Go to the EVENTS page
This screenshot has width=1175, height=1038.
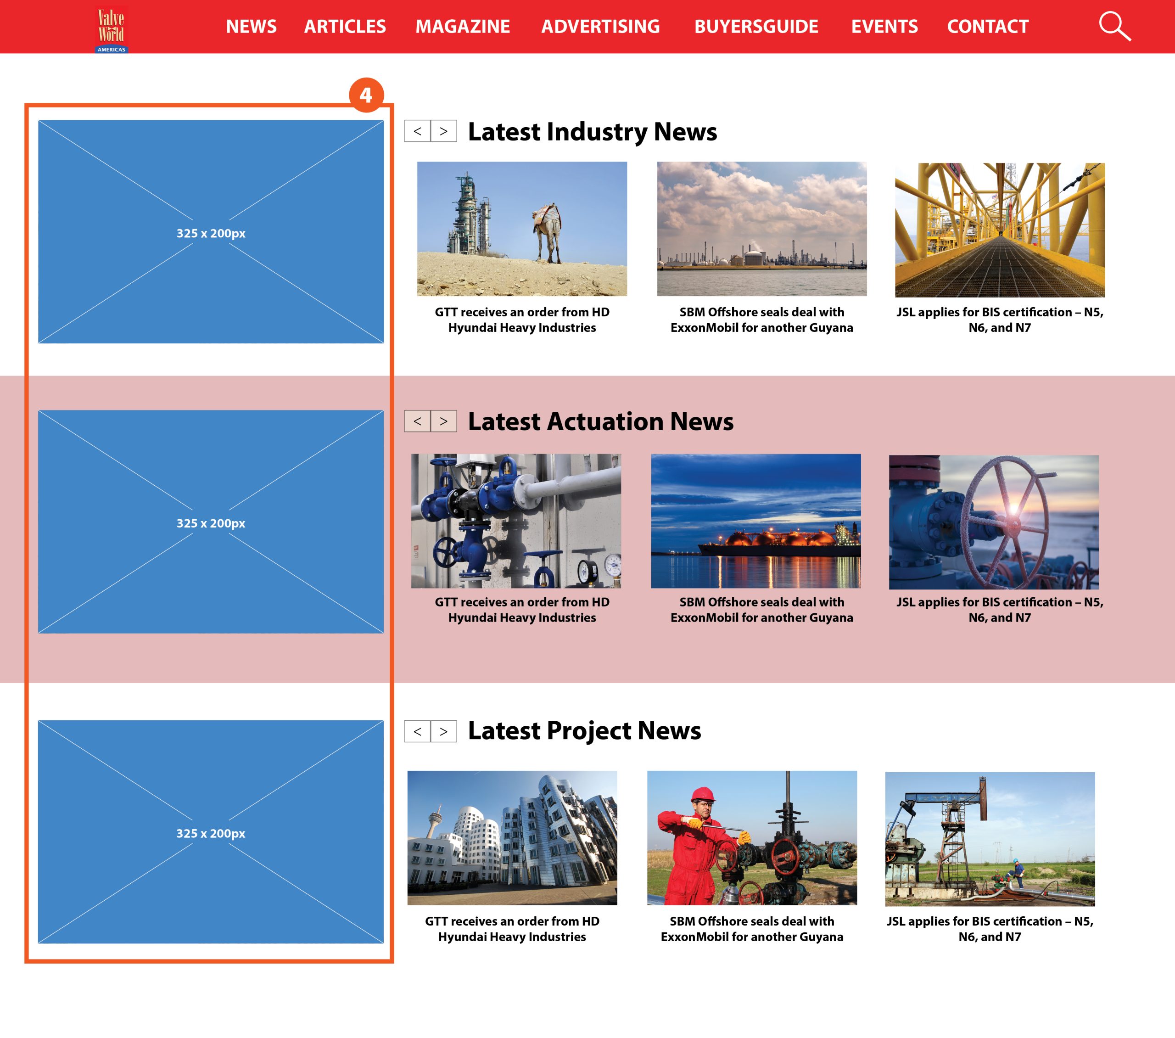pos(884,27)
